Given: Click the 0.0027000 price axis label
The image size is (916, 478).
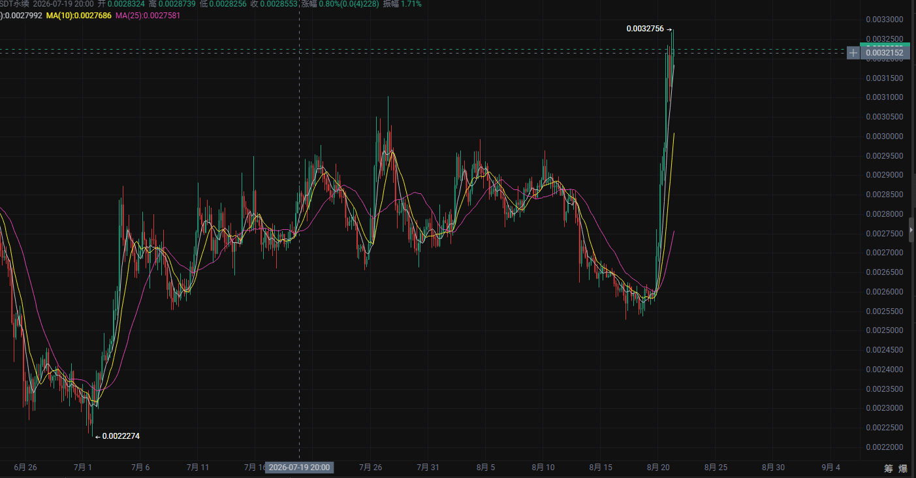Looking at the screenshot, I should tap(885, 253).
